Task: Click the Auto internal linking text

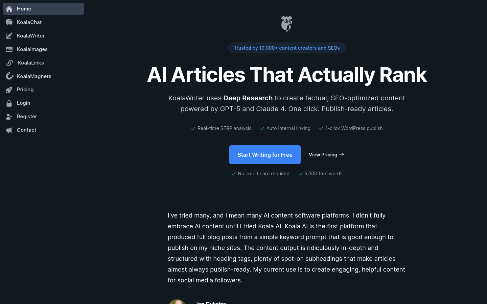Action: tap(288, 128)
